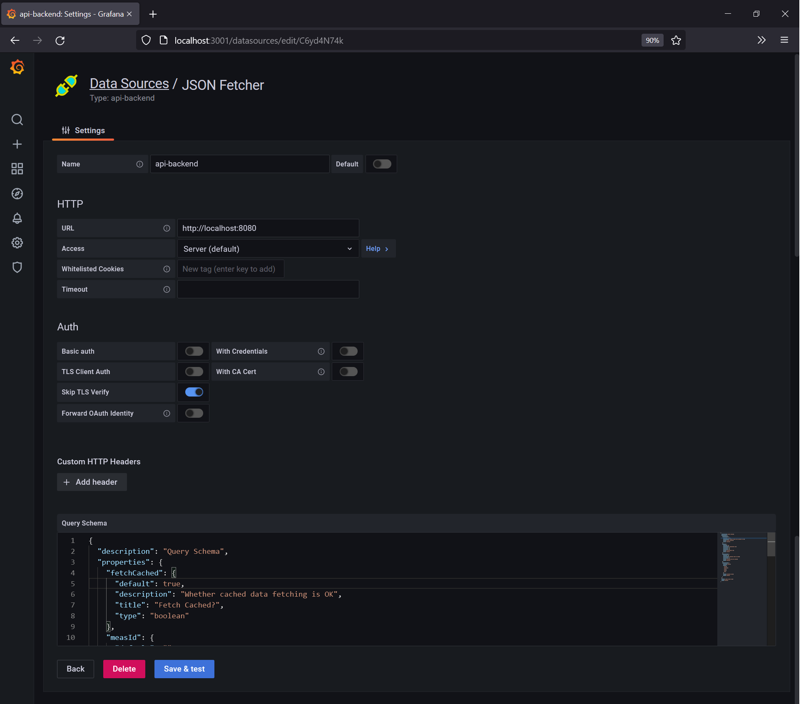Click the info icon for With Credentials
The width and height of the screenshot is (801, 704).
(x=321, y=352)
